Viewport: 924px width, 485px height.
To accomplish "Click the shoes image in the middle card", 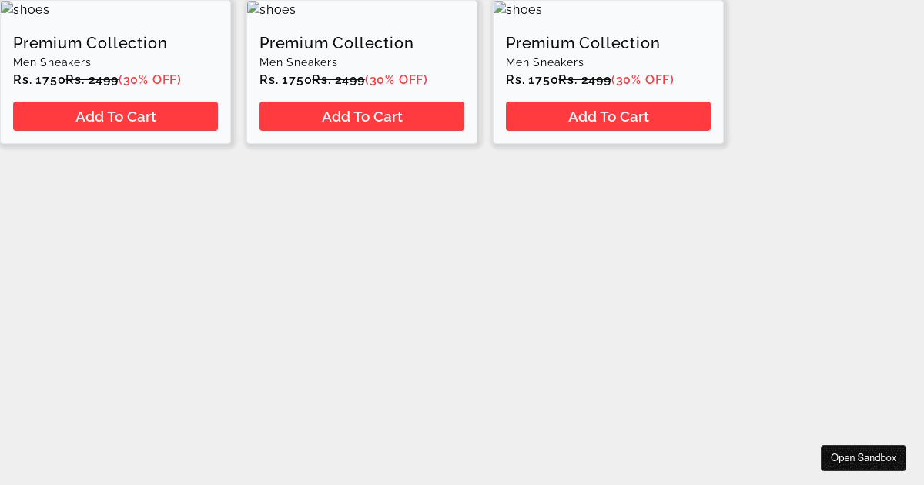I will [x=272, y=9].
